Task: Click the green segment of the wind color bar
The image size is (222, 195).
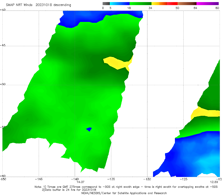Action: 140,4
